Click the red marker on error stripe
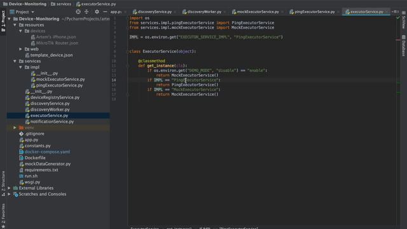 coord(398,40)
